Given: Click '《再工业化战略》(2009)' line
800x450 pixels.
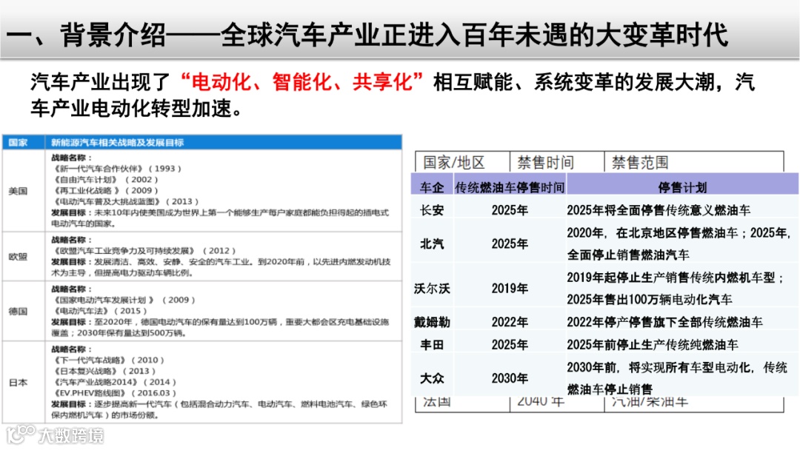Looking at the screenshot, I should [x=105, y=191].
